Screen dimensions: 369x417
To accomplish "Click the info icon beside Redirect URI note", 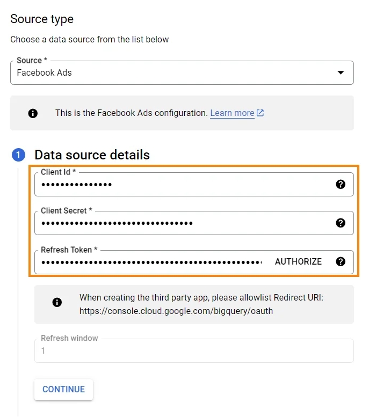I will click(57, 302).
